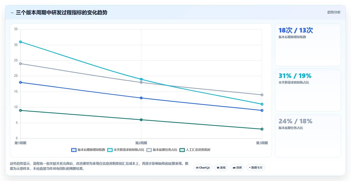
Task: Click the chart title 三个版本周期中研发过程指标的变化趋势
Action: click(x=62, y=13)
